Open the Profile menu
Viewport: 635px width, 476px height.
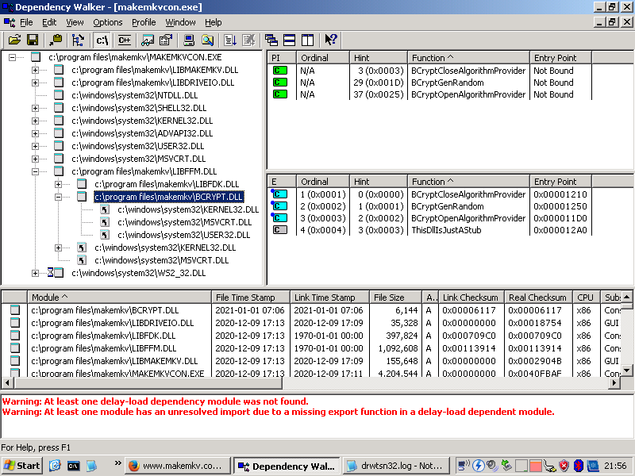tap(144, 22)
